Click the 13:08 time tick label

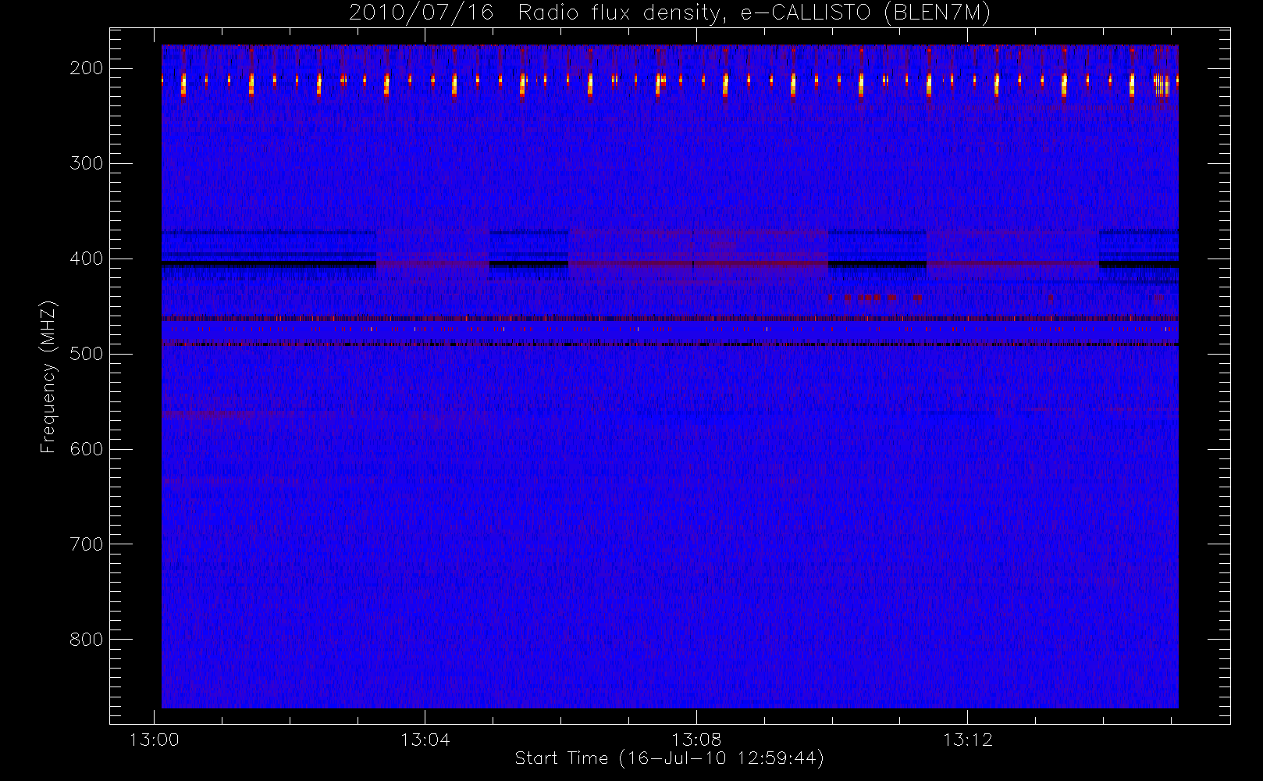696,740
